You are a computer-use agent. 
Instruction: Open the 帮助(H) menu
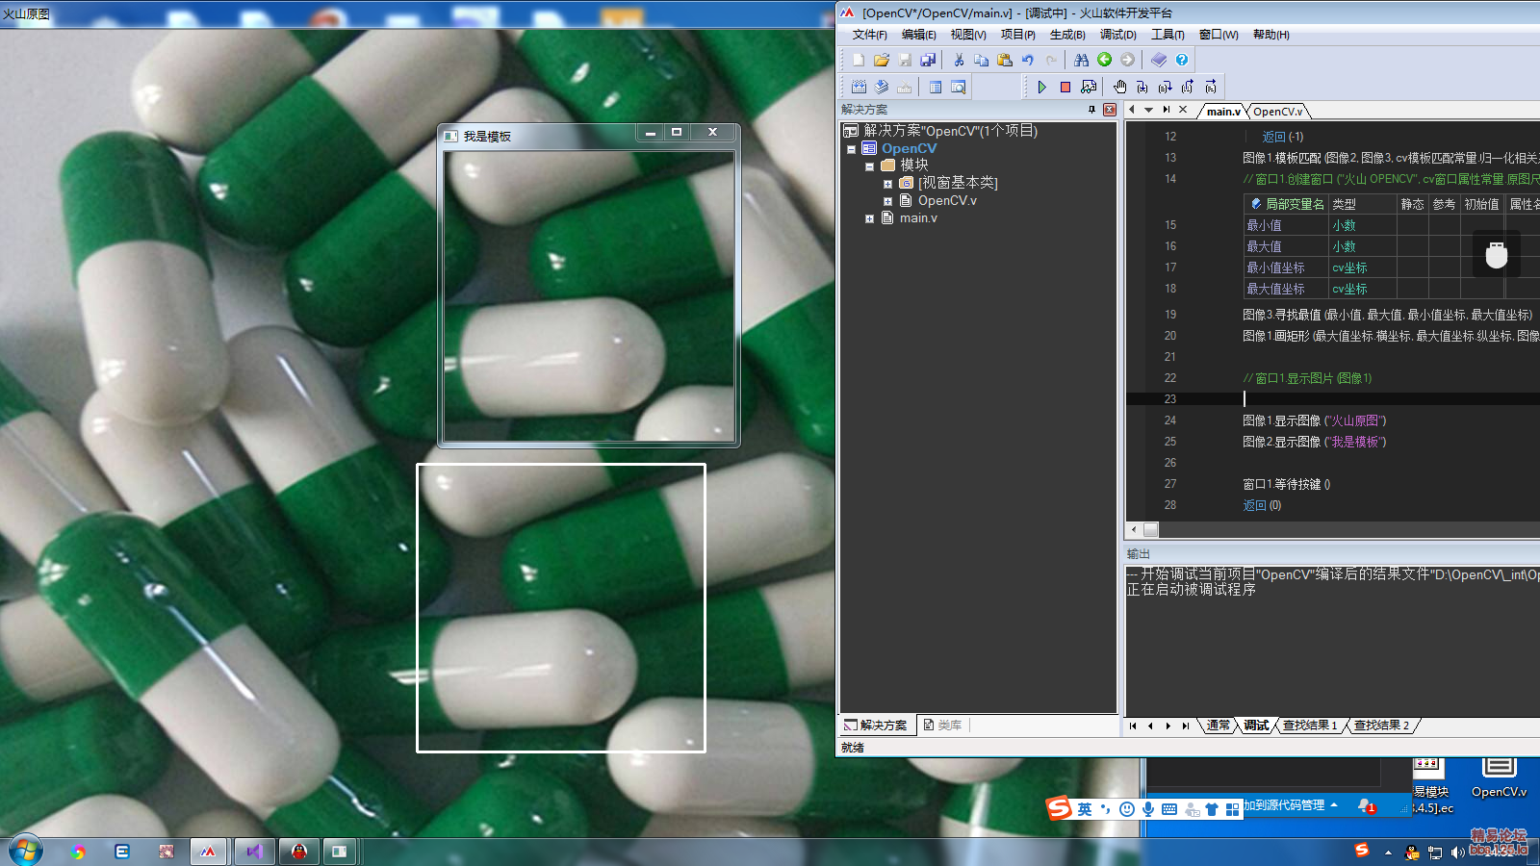pos(1270,35)
